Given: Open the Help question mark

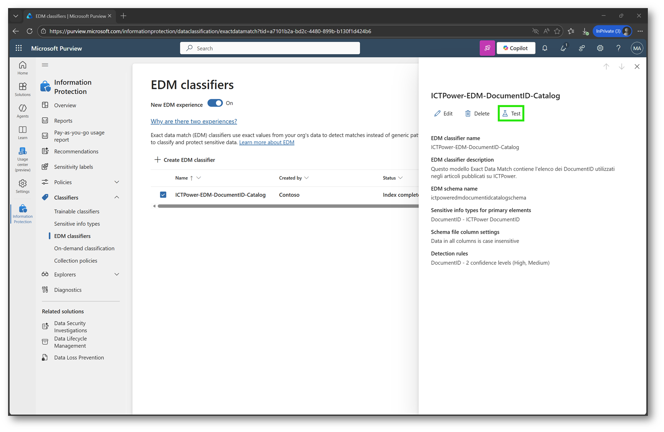Looking at the screenshot, I should click(x=618, y=48).
